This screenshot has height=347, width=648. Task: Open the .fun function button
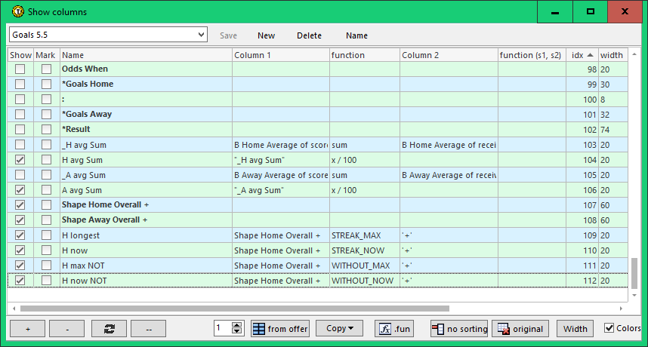(x=394, y=329)
